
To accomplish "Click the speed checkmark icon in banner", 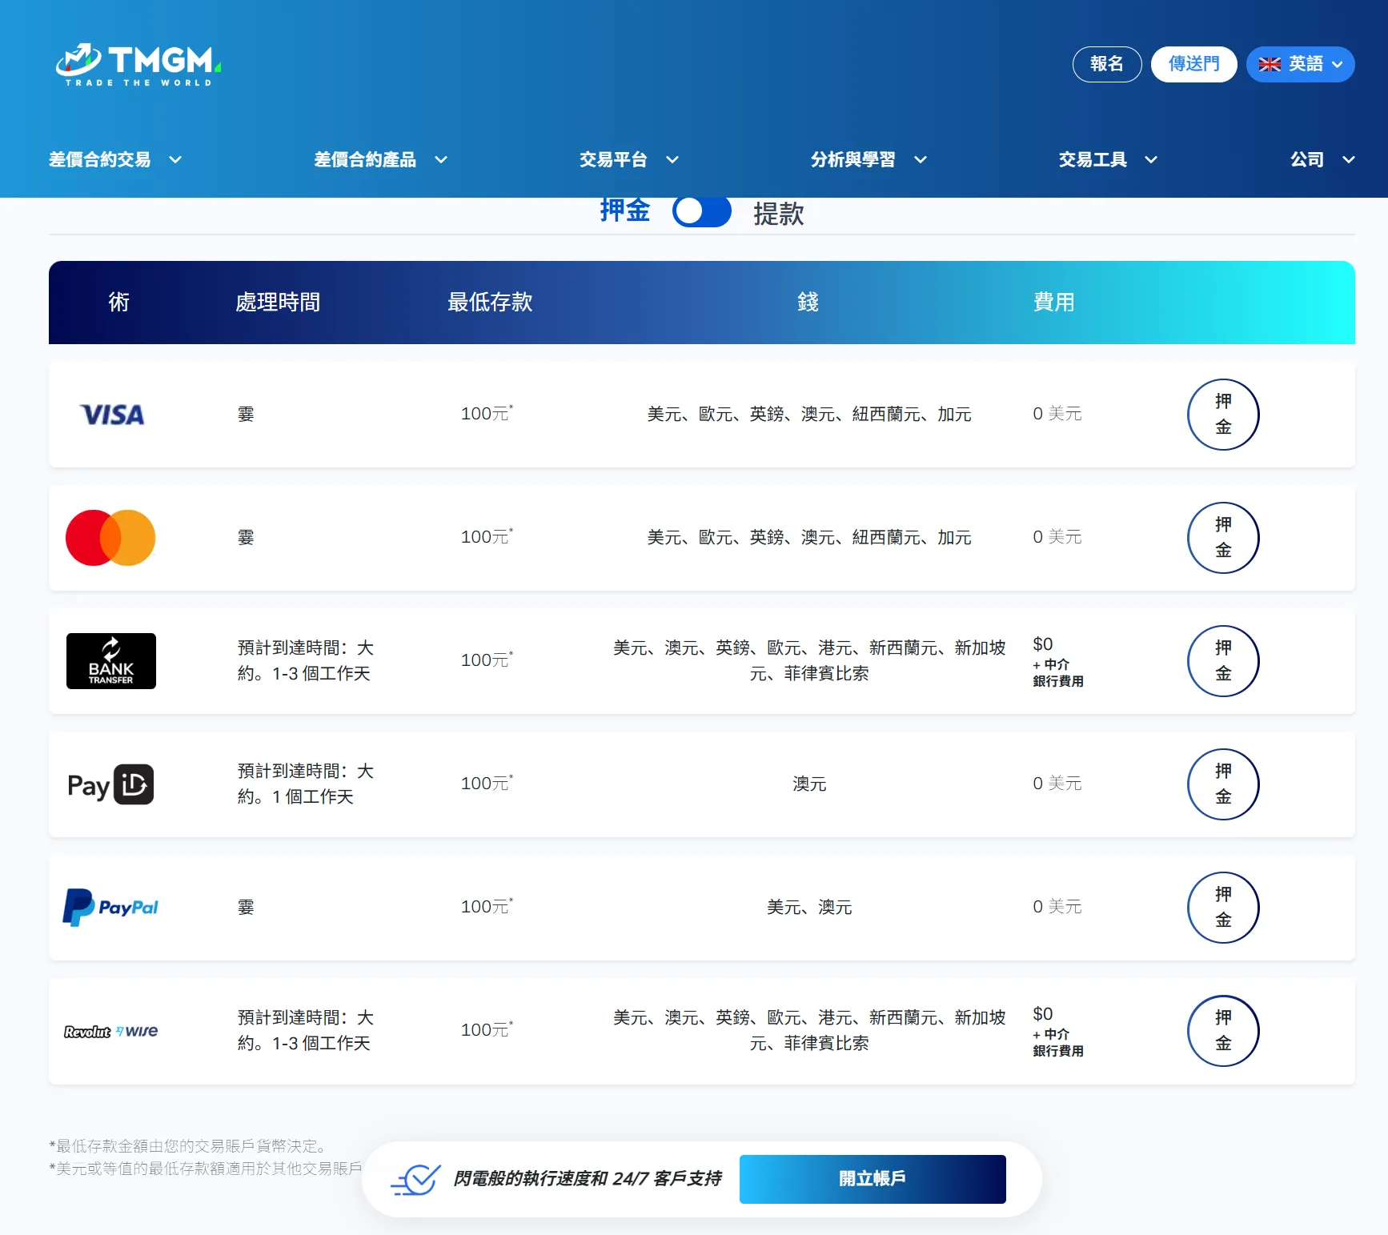I will (x=415, y=1180).
